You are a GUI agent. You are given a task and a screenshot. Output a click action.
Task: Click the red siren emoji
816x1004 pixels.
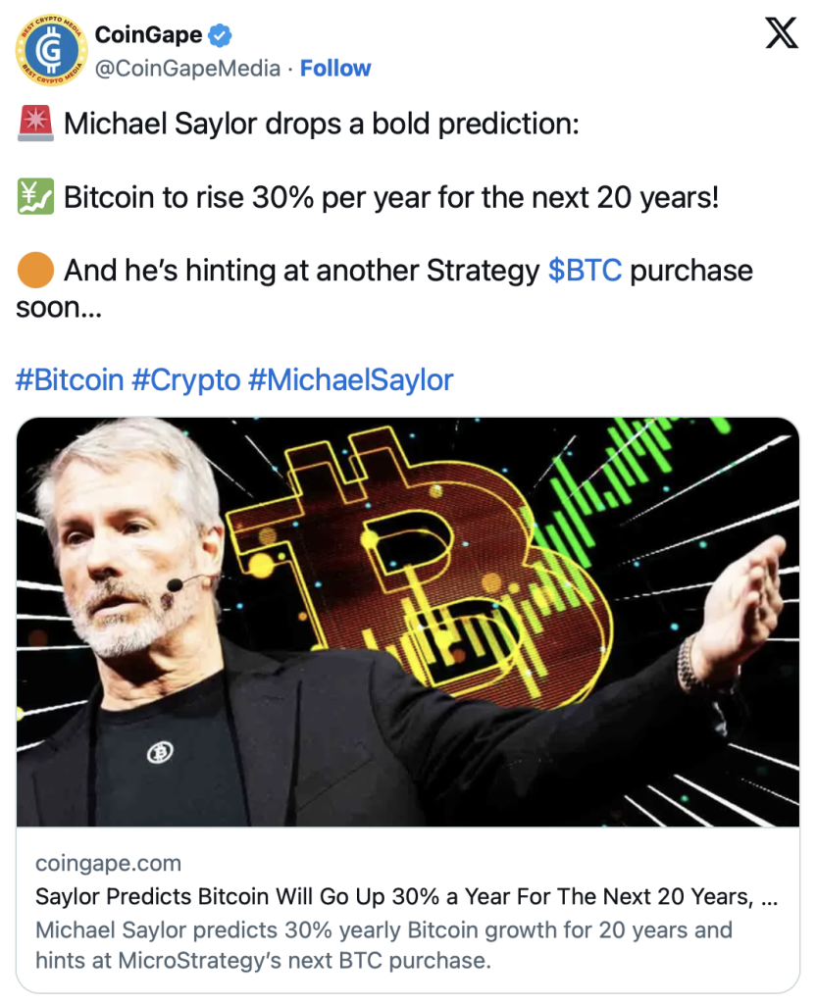pyautogui.click(x=35, y=124)
